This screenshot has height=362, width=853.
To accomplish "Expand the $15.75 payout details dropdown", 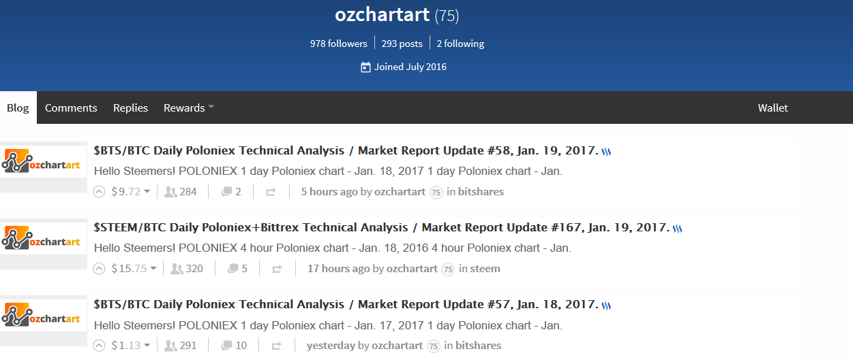I will 153,269.
